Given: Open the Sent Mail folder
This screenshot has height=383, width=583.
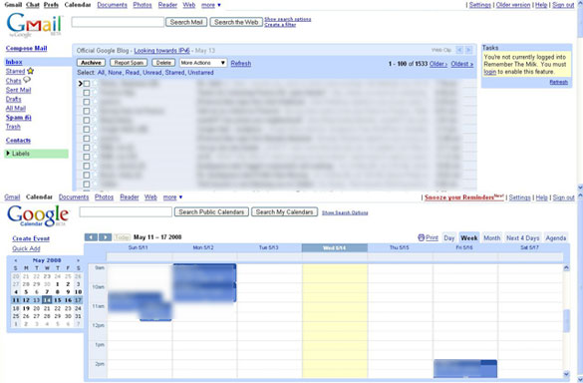Looking at the screenshot, I should point(18,90).
